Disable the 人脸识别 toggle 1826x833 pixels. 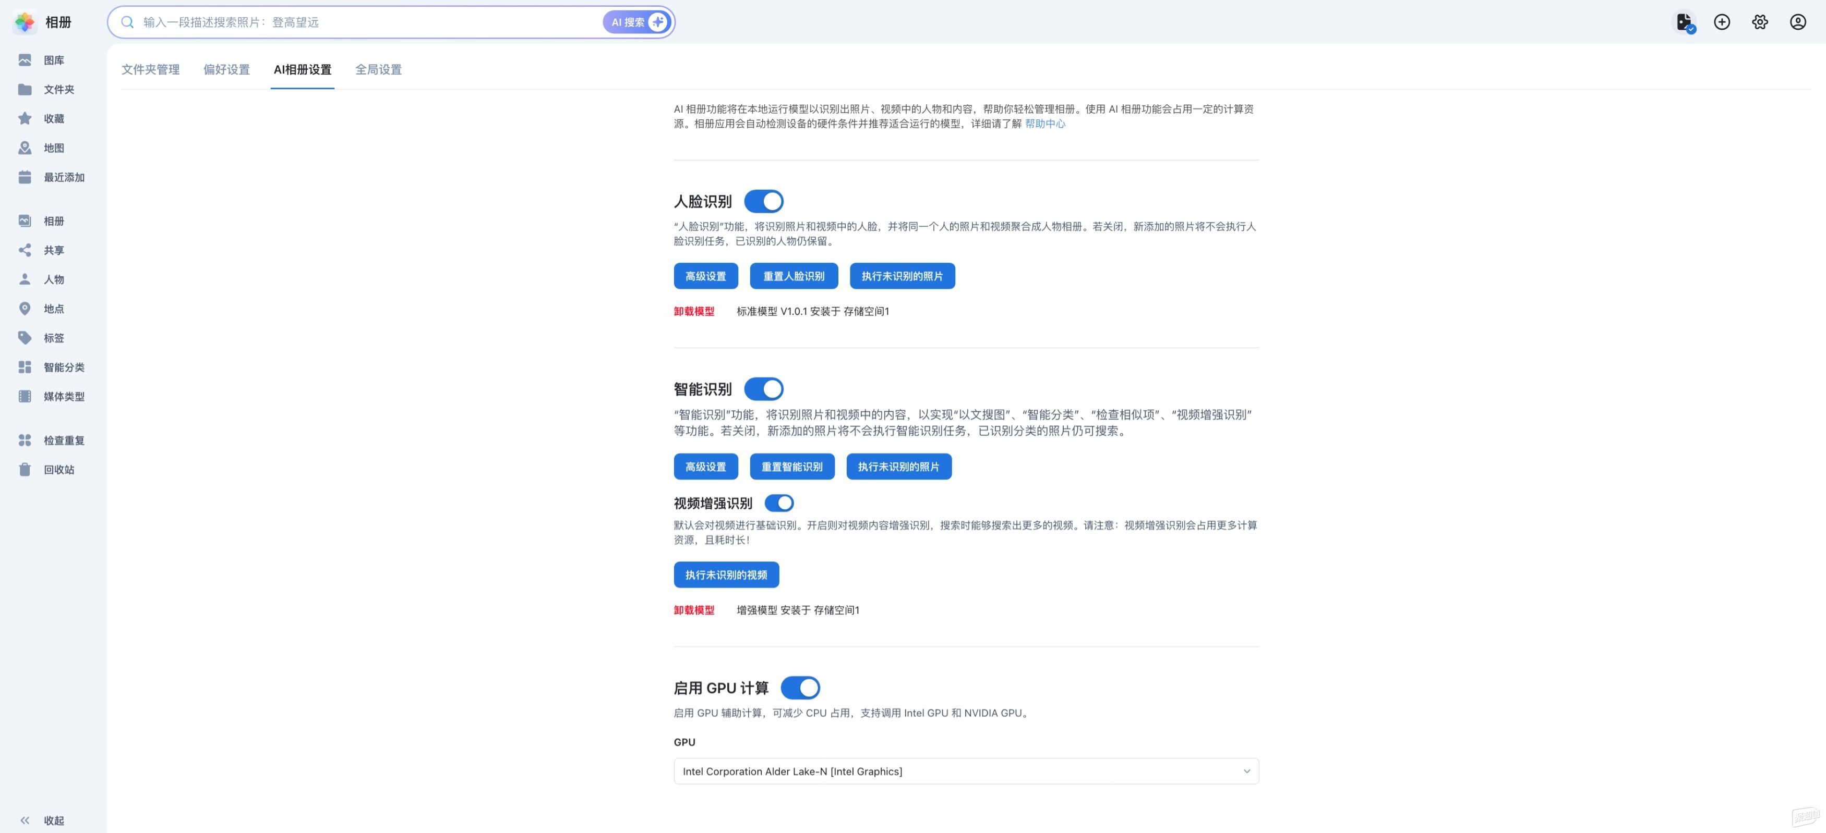click(763, 201)
